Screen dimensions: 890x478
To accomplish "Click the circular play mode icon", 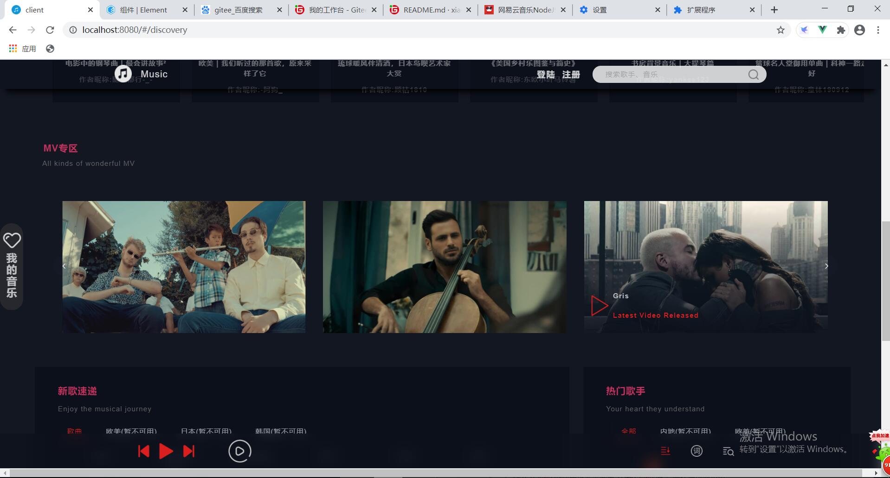I will tap(239, 451).
